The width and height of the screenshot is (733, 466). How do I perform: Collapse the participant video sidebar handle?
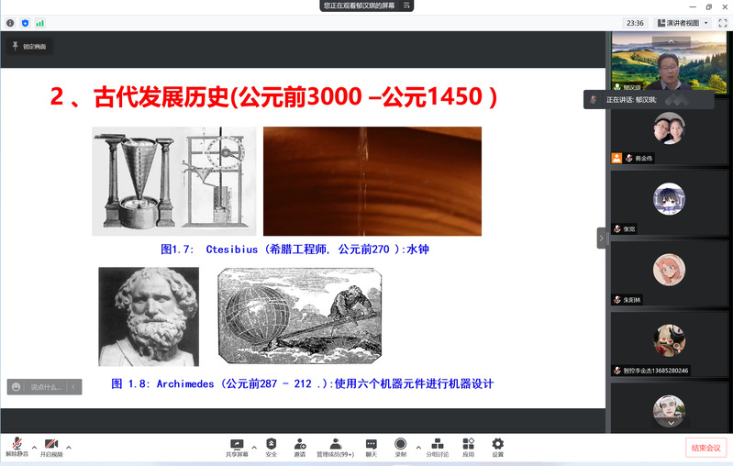(602, 239)
